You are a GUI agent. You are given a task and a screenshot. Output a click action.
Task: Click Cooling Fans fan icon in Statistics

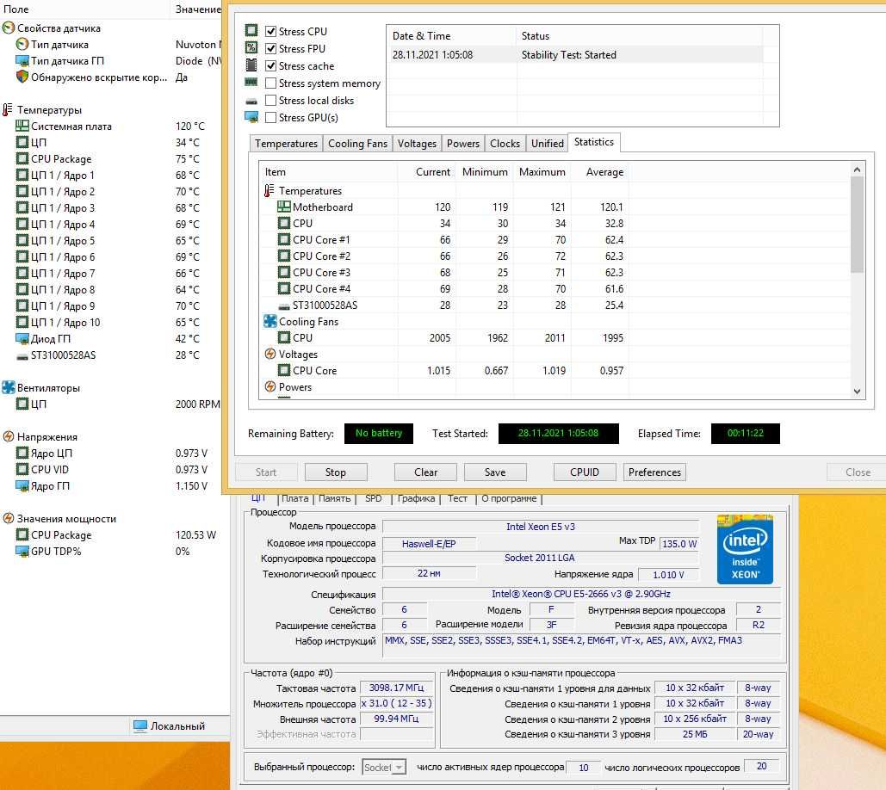pos(270,321)
